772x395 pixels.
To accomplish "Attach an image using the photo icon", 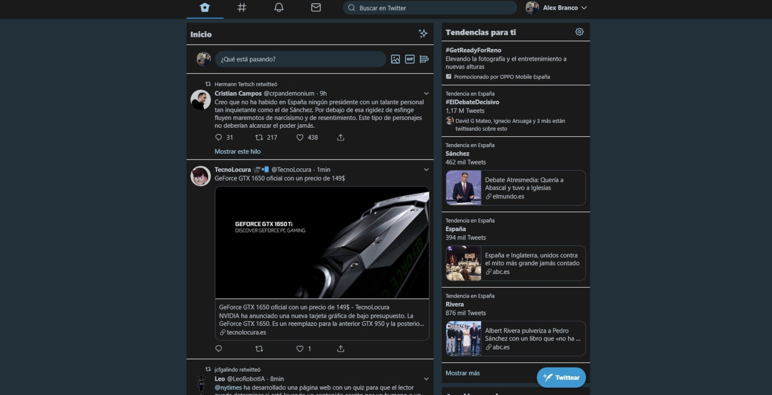I will (395, 59).
